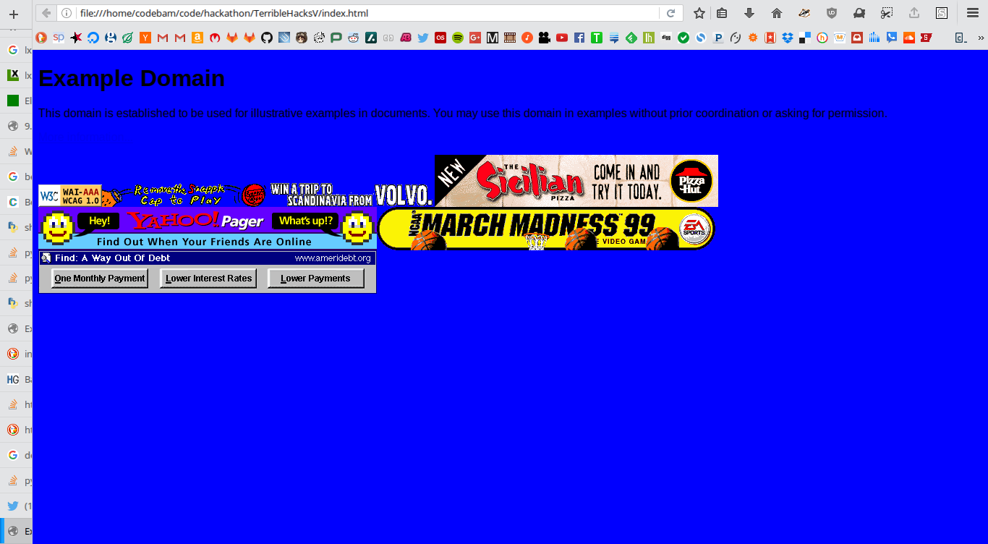Reload the page with the refresh icon
988x544 pixels.
coord(670,13)
